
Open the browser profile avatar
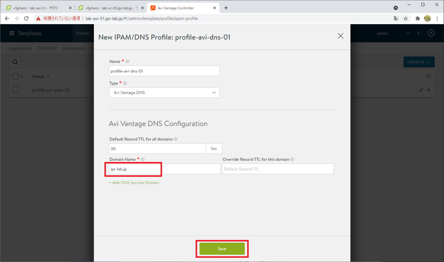click(x=427, y=18)
